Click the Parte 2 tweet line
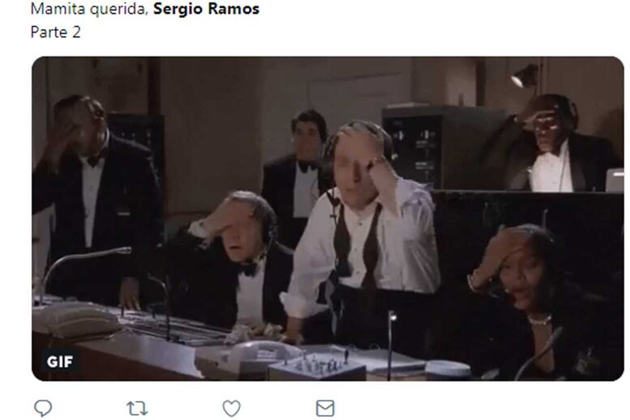630x420 pixels. pos(55,32)
